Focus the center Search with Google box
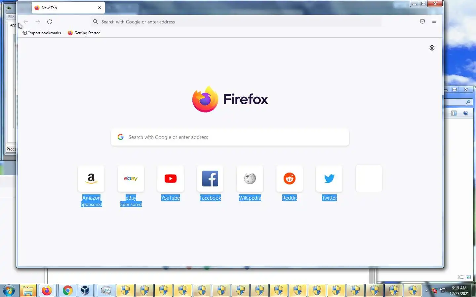 coord(230,137)
